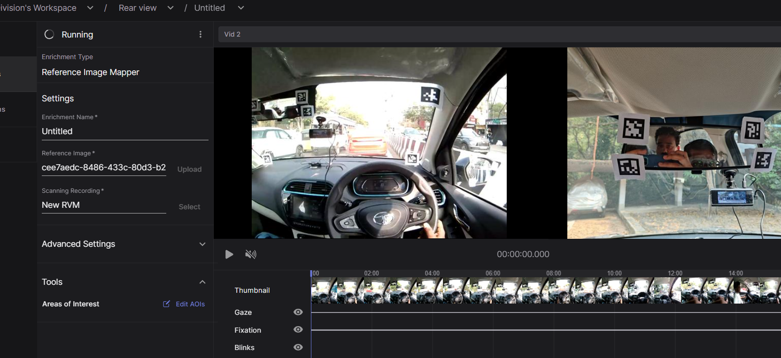This screenshot has width=781, height=358.
Task: Click the Workspace breadcrumb label
Action: coord(38,8)
